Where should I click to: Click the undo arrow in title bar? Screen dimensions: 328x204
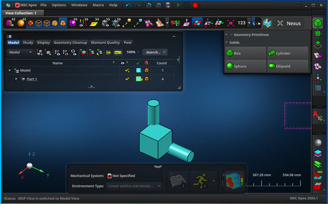[128, 5]
